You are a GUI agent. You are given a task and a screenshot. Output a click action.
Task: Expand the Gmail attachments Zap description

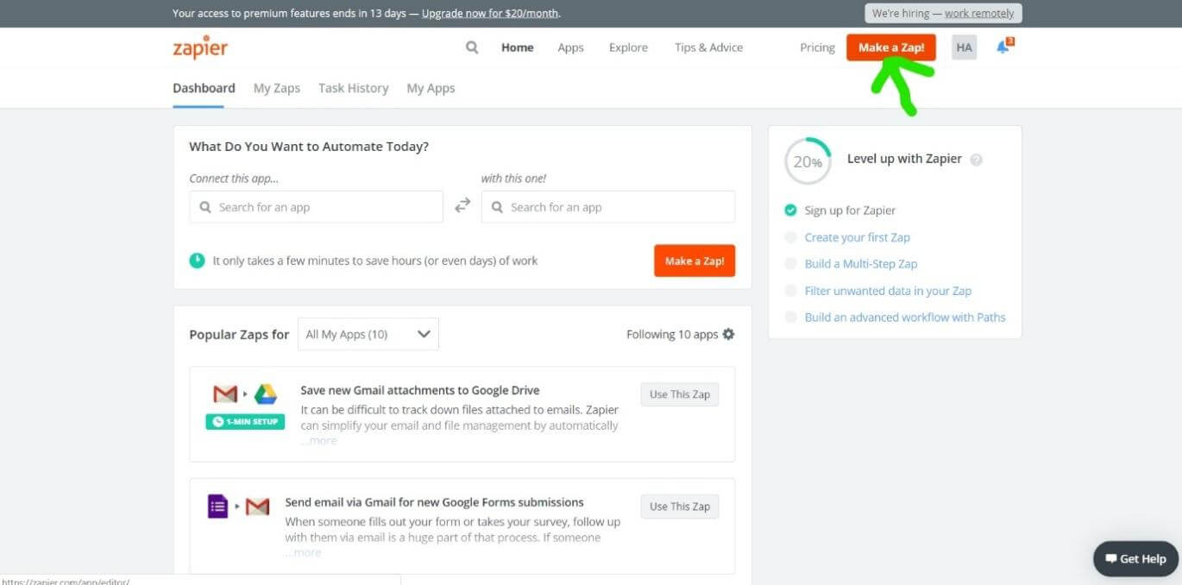coord(318,440)
